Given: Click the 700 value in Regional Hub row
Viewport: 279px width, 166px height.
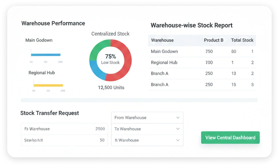Looking at the screenshot, I should 209,63.
